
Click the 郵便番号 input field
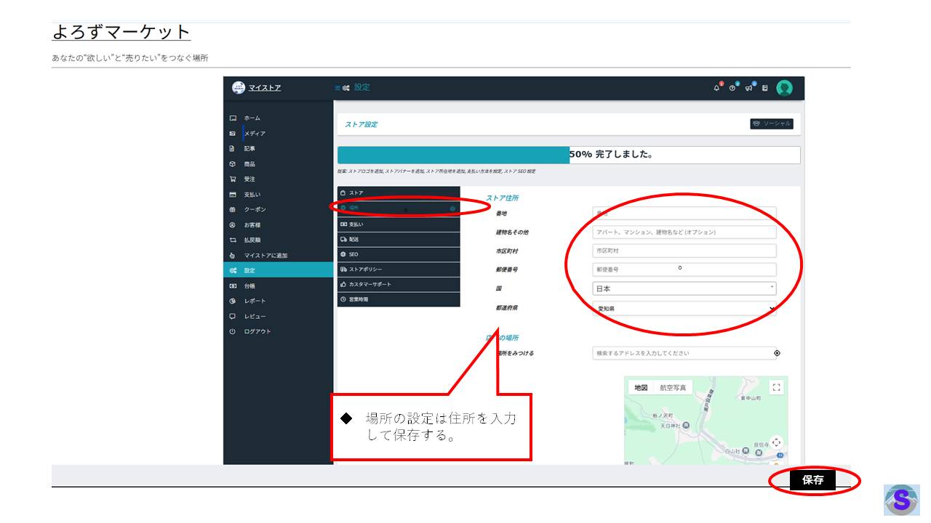click(684, 269)
